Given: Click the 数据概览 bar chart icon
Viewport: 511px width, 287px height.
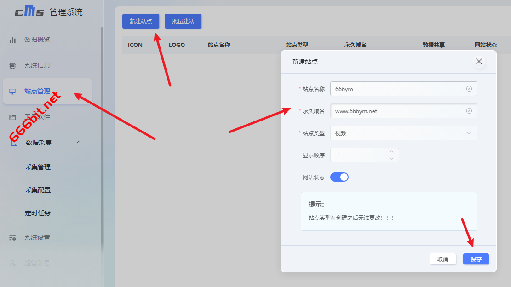Looking at the screenshot, I should [x=13, y=40].
